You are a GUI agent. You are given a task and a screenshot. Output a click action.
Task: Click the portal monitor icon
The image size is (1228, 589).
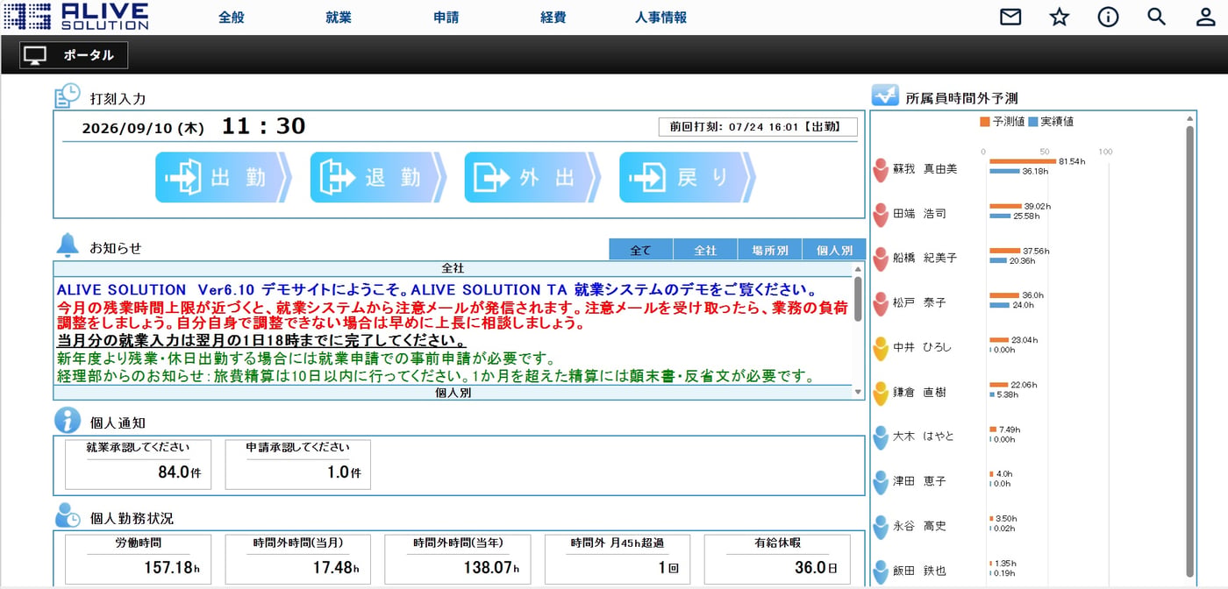coord(35,55)
